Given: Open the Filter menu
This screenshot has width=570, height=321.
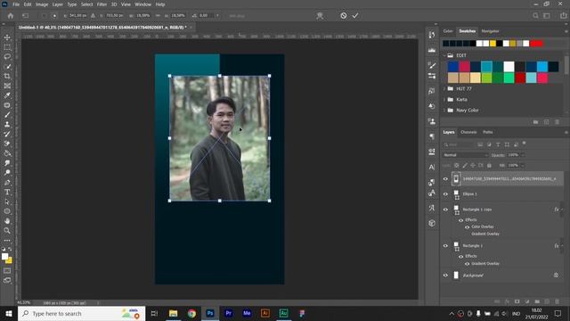Looking at the screenshot, I should [x=102, y=4].
